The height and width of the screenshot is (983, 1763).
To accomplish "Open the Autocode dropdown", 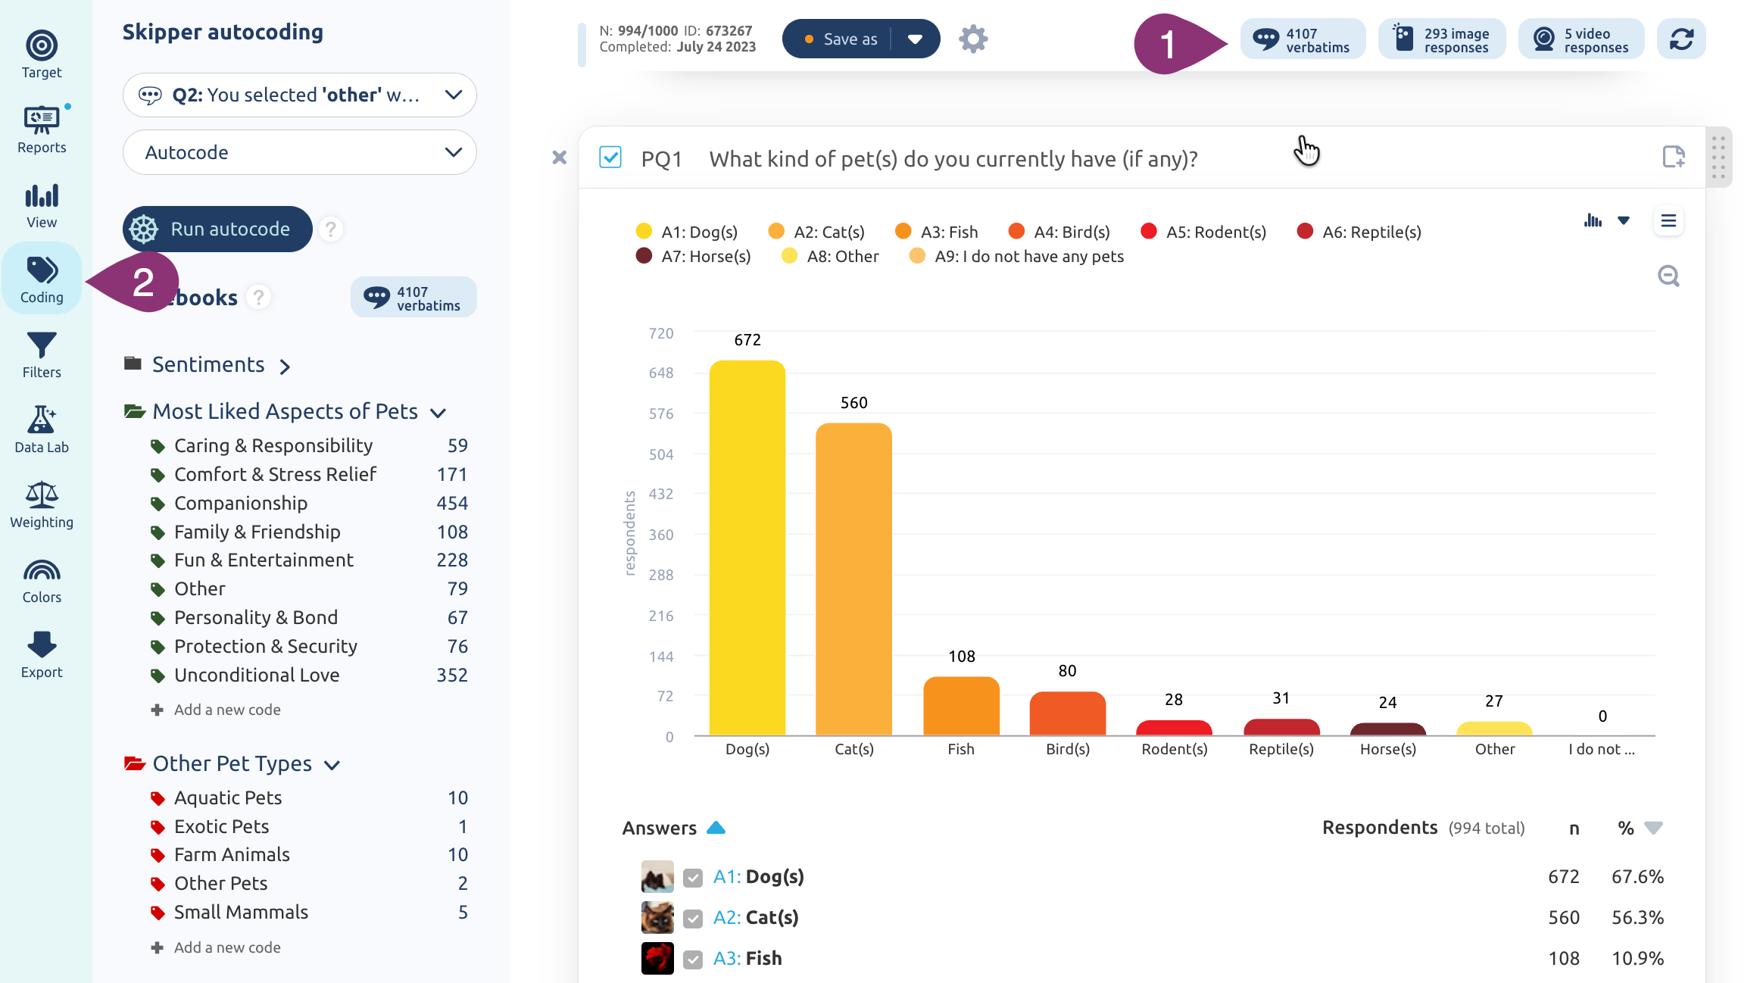I will (x=299, y=152).
